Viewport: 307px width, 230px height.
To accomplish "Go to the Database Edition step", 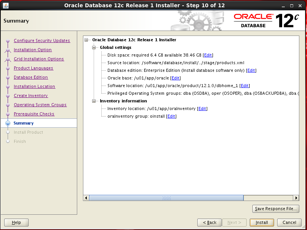I will (31, 77).
